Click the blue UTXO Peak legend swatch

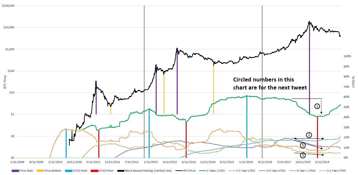68,171
